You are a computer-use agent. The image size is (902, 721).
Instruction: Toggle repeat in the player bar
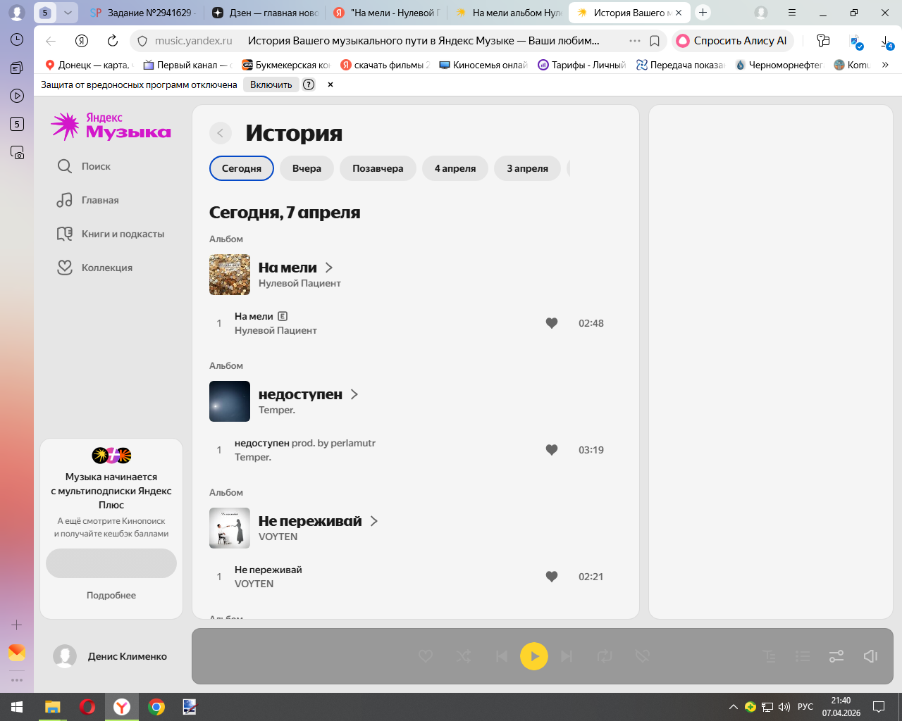click(605, 656)
